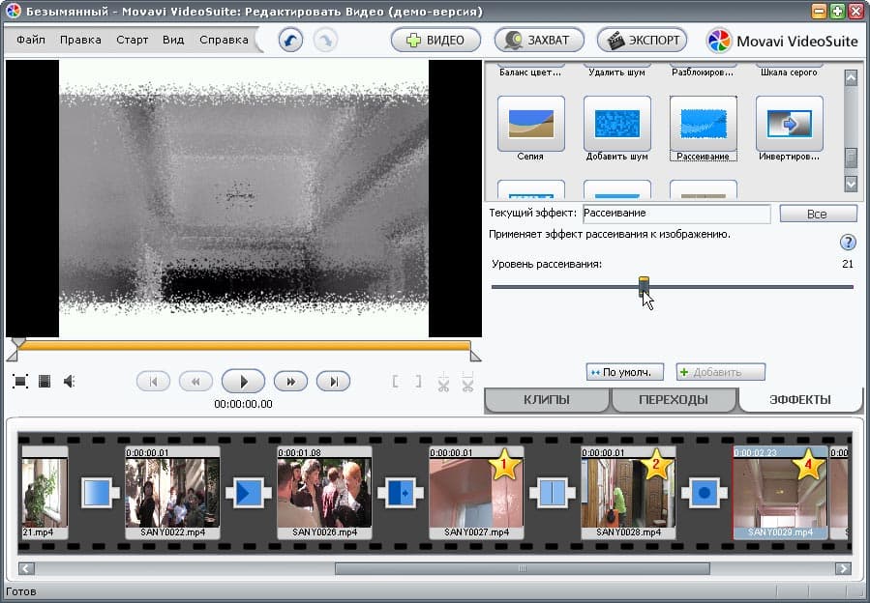Click the filmstrip icon below the preview

click(x=45, y=382)
